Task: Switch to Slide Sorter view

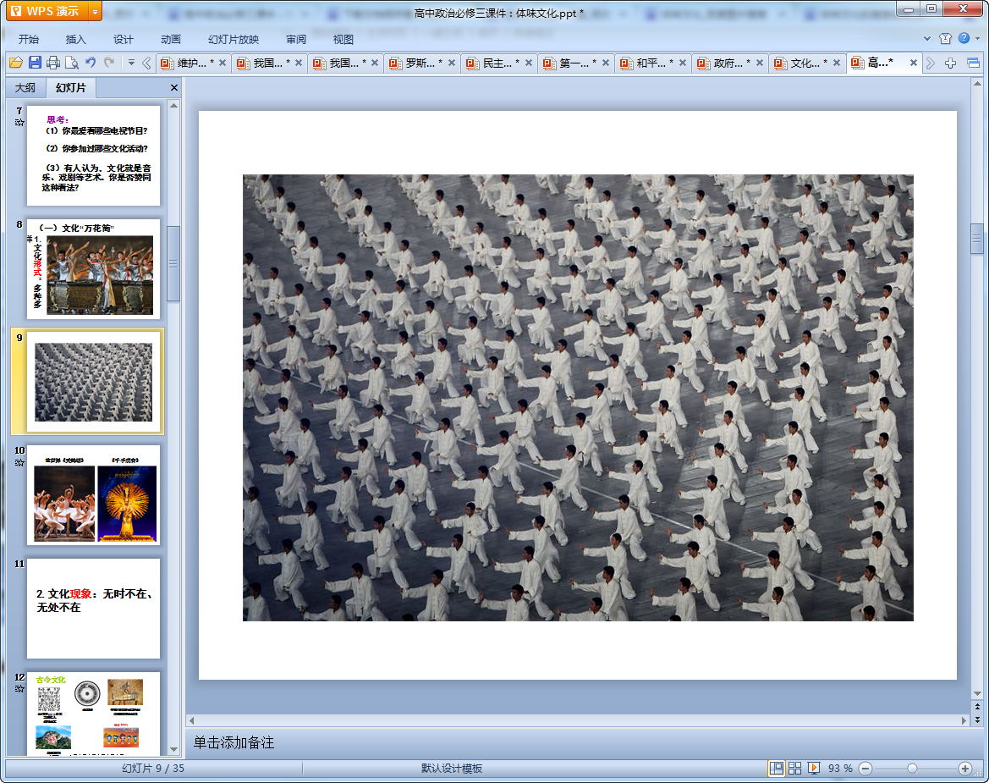Action: (794, 768)
